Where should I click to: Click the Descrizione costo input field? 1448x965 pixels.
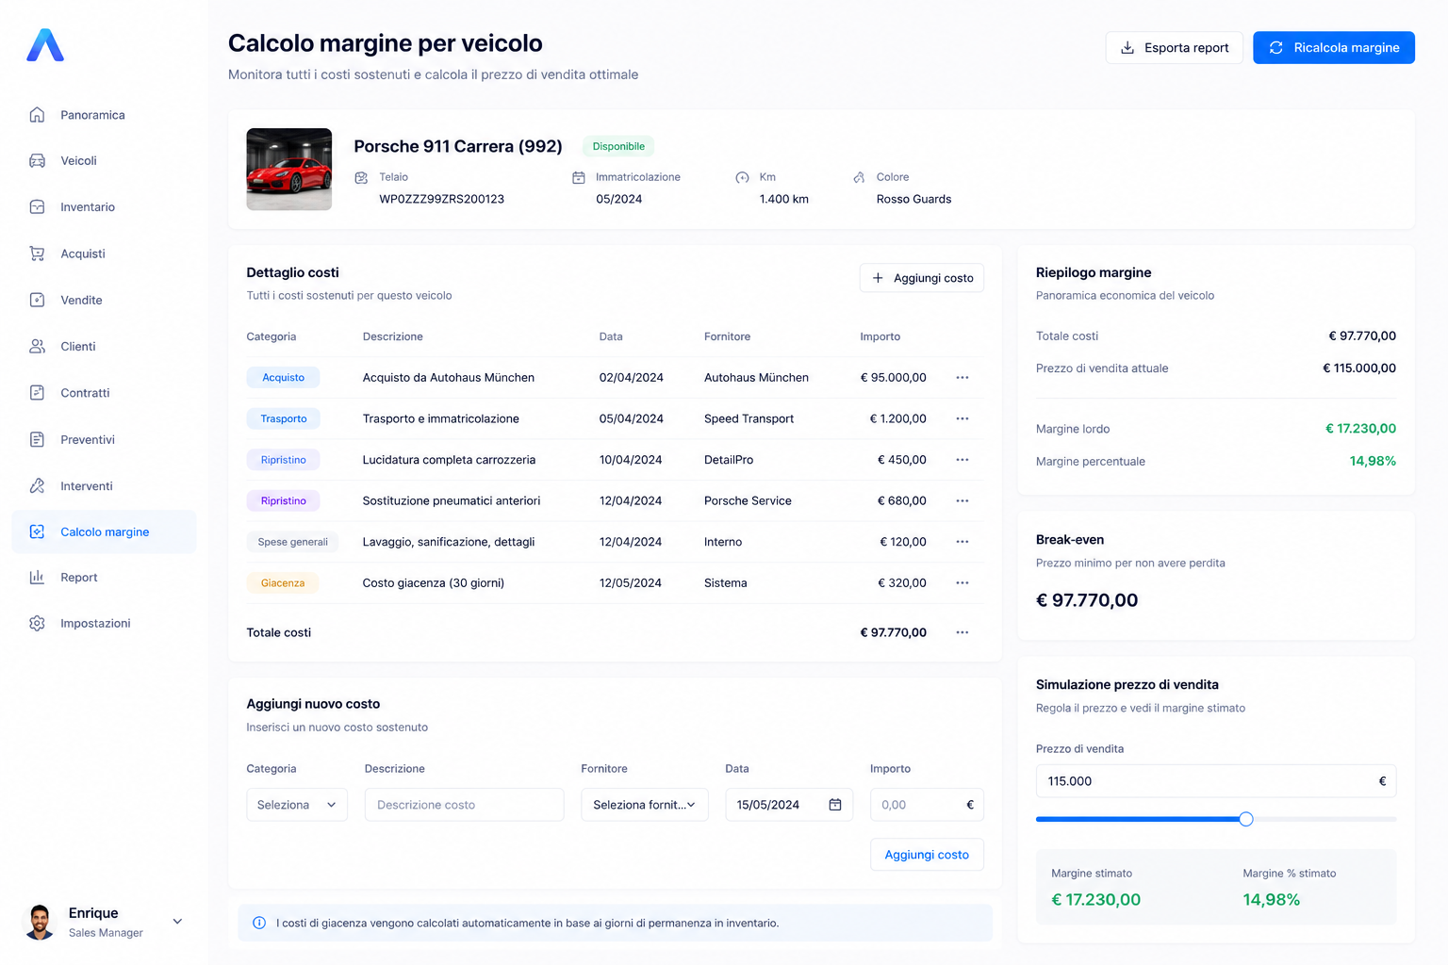pos(464,805)
